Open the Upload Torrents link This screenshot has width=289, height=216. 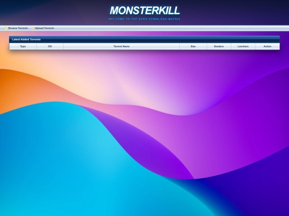pos(44,28)
